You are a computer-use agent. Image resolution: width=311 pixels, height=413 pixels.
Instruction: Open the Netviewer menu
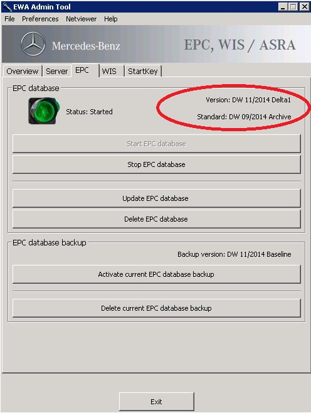[81, 19]
